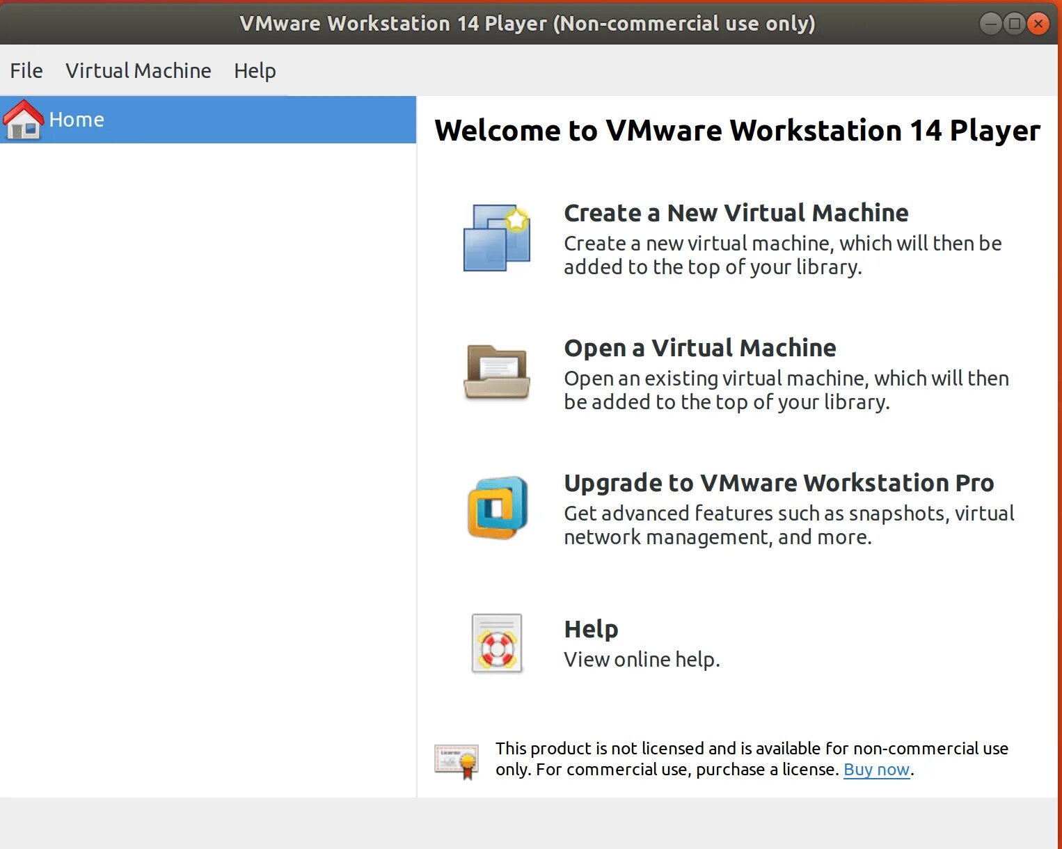
Task: Click the 'This product is not licensed' notice
Action: pos(752,759)
